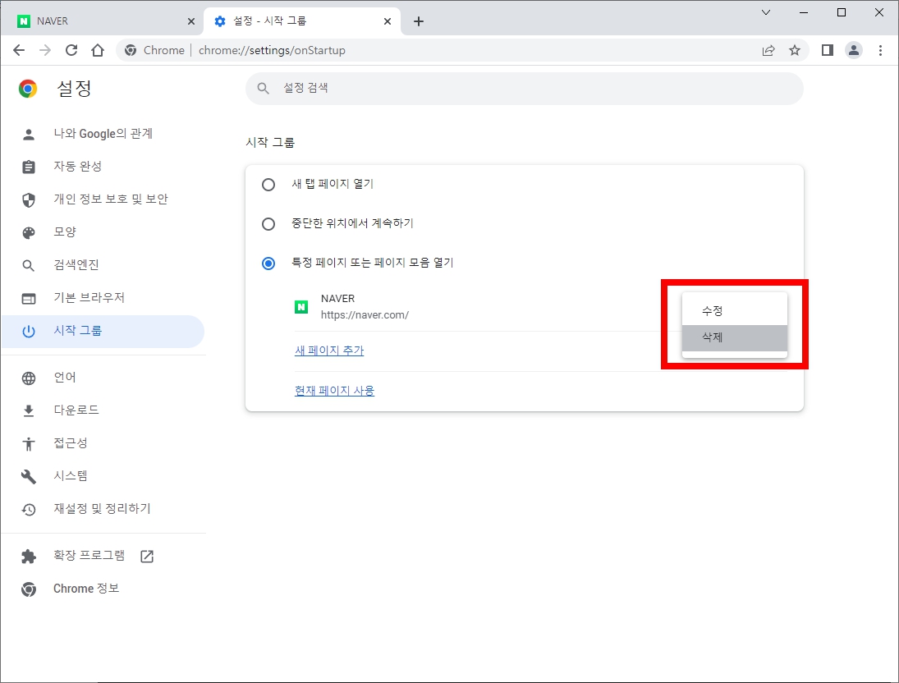899x683 pixels.
Task: Select 특정 페이지 또는 페이지 모음 열기 option
Action: (x=268, y=263)
